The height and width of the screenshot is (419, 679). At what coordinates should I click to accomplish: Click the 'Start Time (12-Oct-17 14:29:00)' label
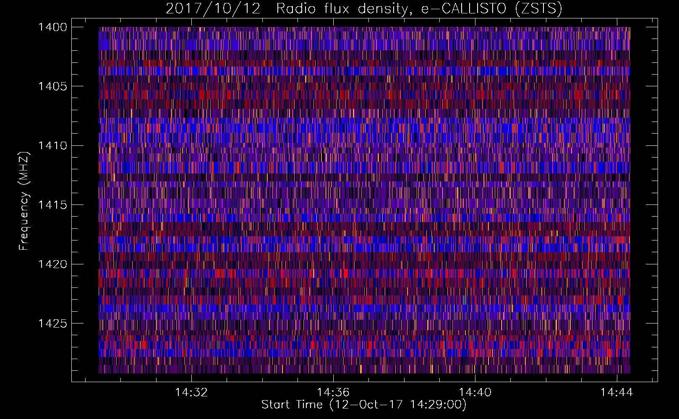[364, 405]
